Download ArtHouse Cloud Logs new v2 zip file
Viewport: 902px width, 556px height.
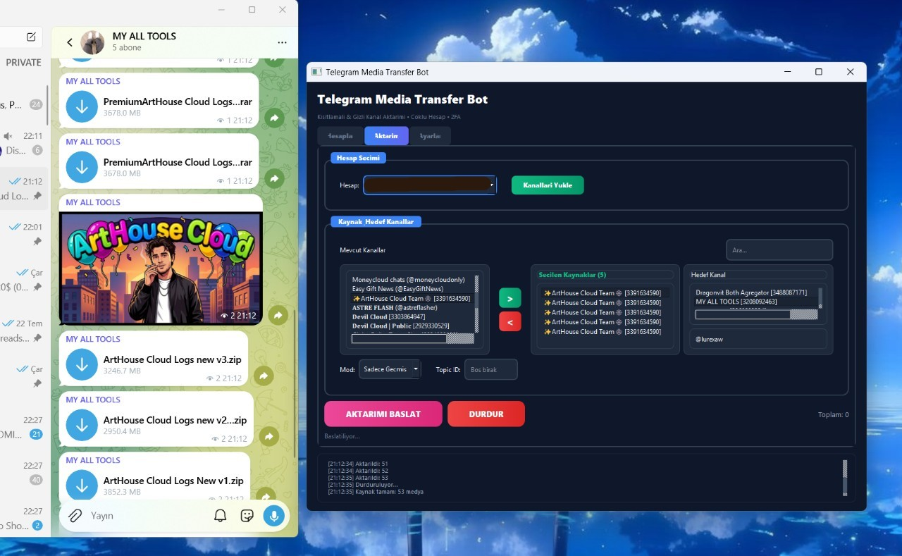point(82,425)
